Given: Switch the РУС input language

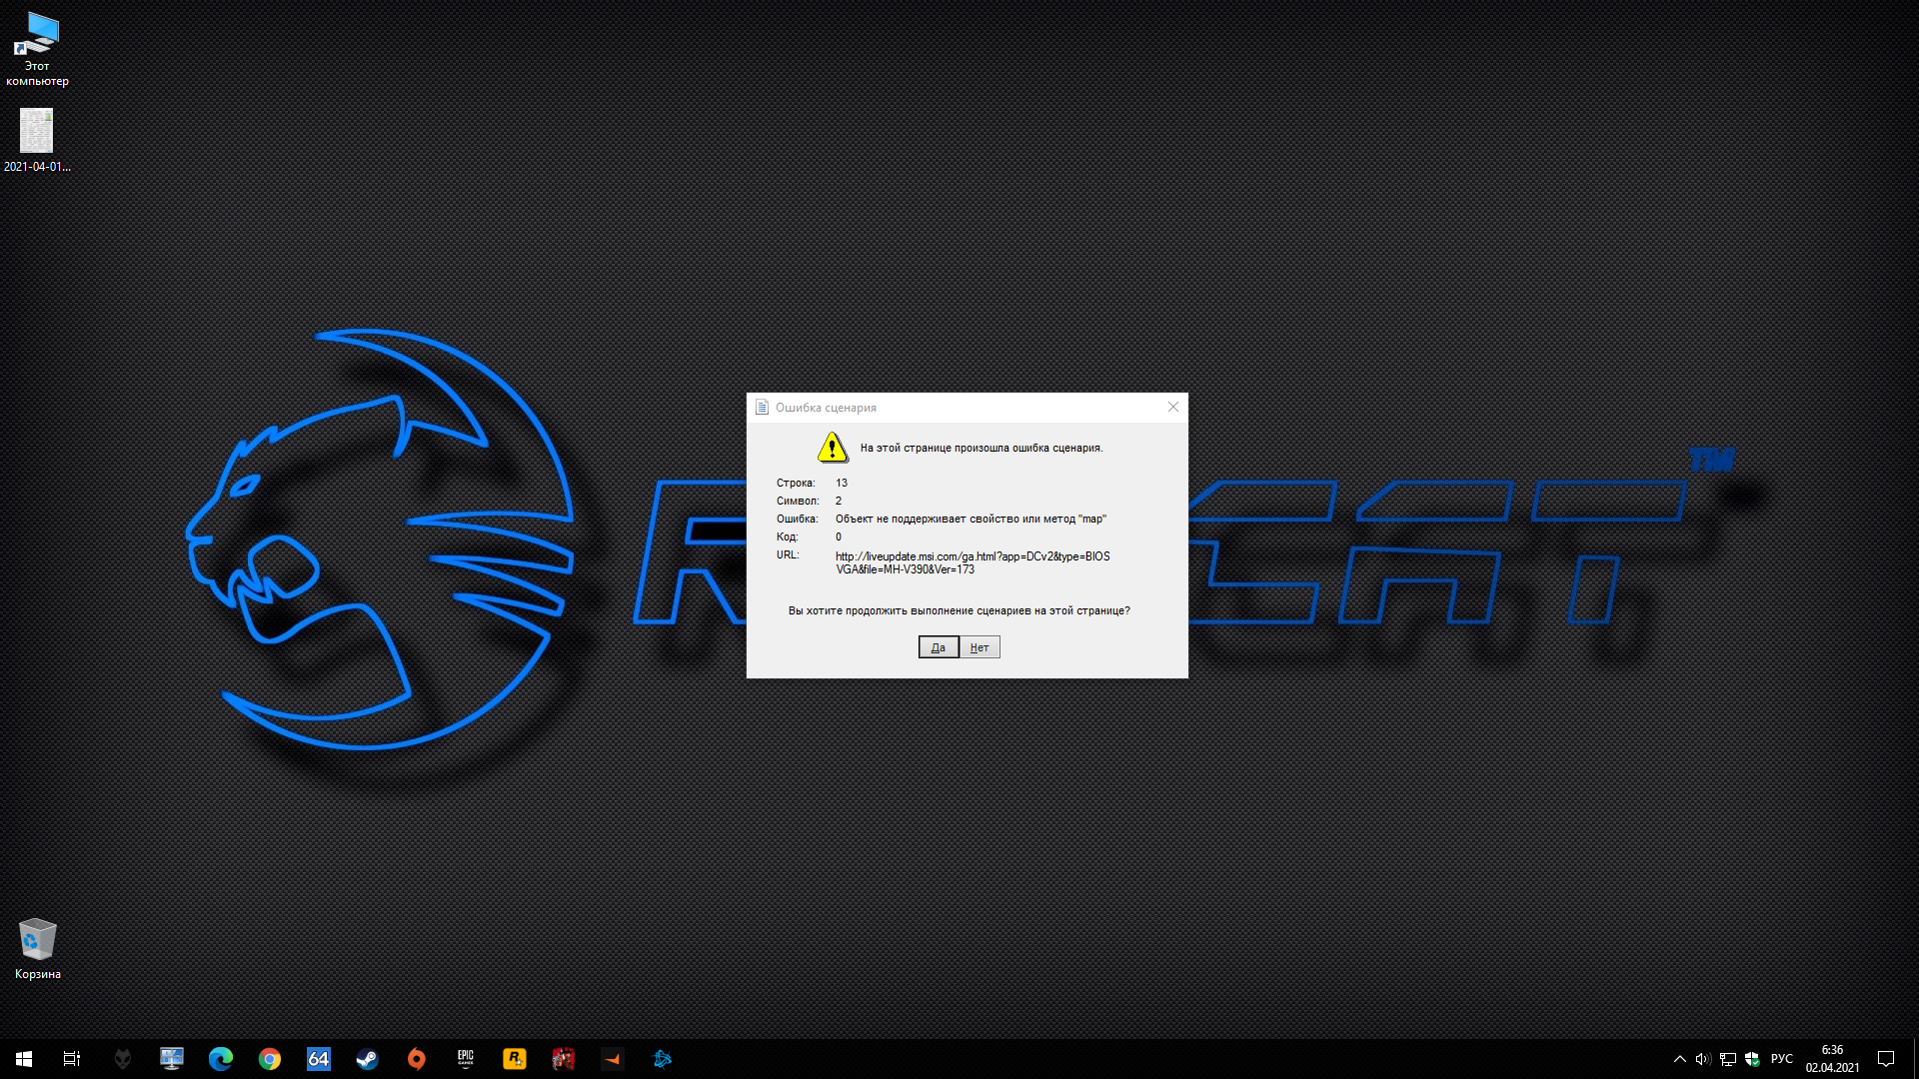Looking at the screenshot, I should [x=1781, y=1059].
